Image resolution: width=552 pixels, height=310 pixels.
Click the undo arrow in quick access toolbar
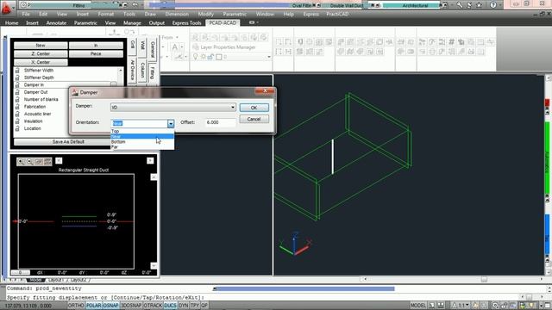pos(135,5)
